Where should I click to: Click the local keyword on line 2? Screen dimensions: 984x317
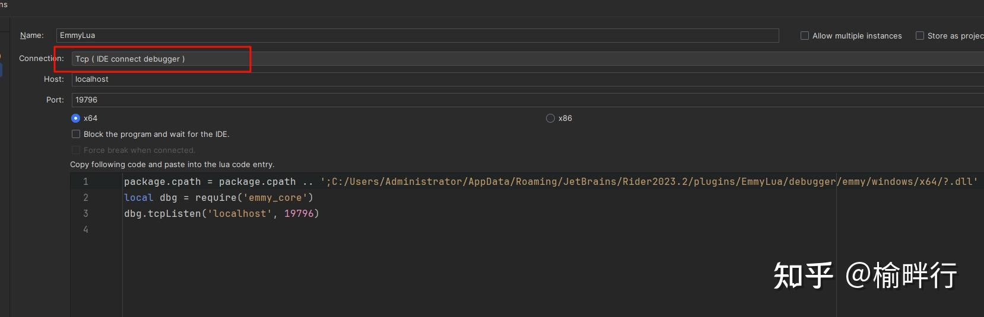pyautogui.click(x=138, y=198)
